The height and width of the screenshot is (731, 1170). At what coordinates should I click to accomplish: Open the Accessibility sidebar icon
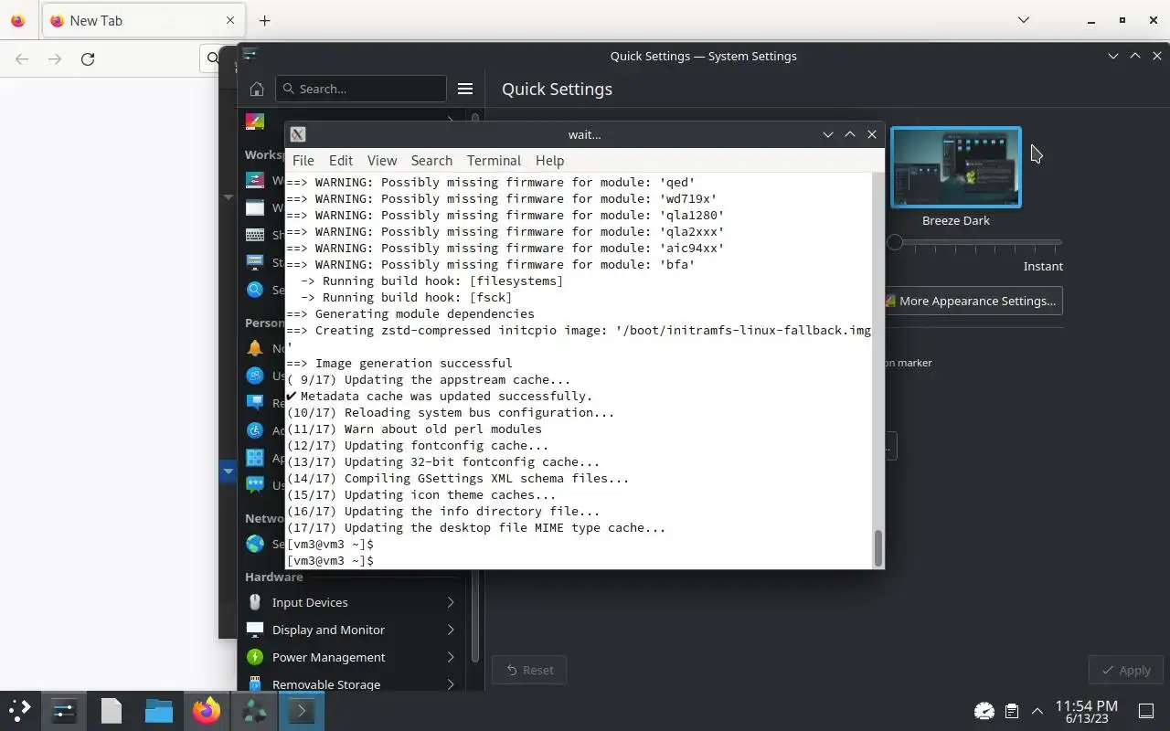[x=255, y=430]
